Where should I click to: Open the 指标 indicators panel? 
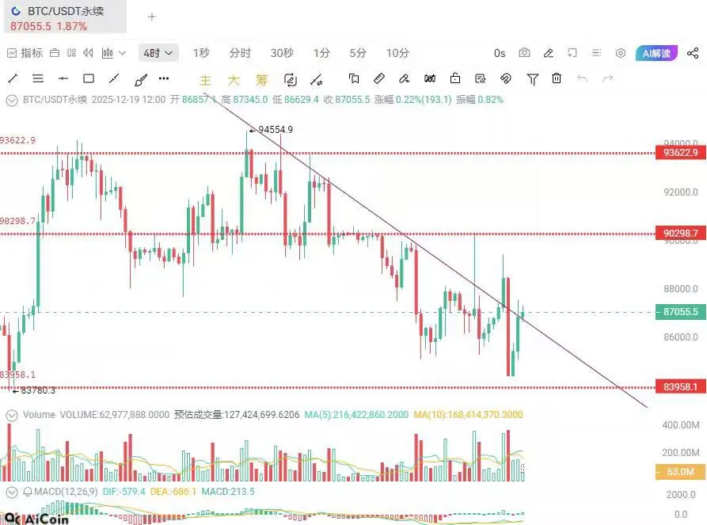pyautogui.click(x=25, y=53)
